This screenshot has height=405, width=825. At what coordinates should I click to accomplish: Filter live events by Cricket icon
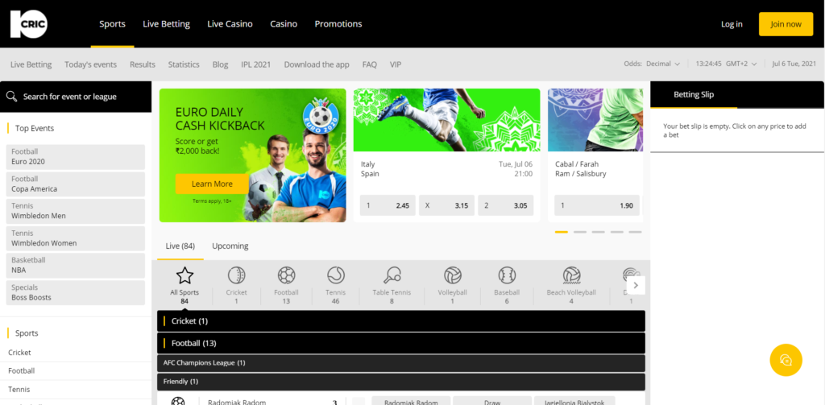pos(236,275)
